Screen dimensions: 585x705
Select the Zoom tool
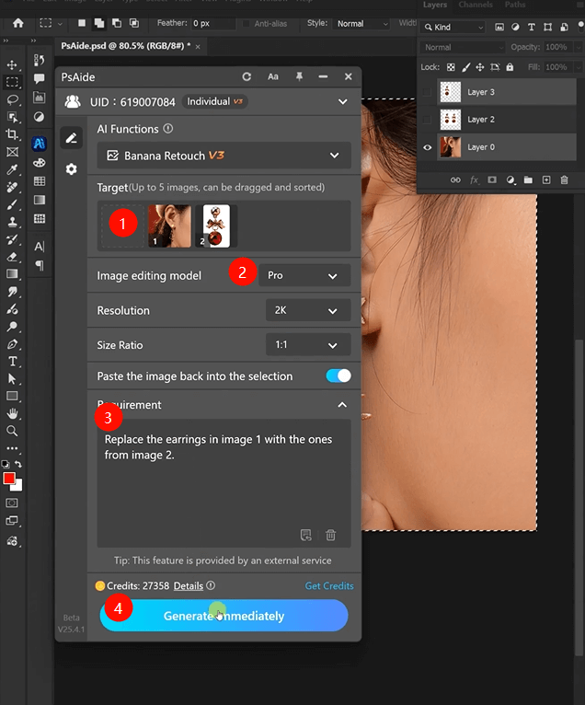click(12, 431)
